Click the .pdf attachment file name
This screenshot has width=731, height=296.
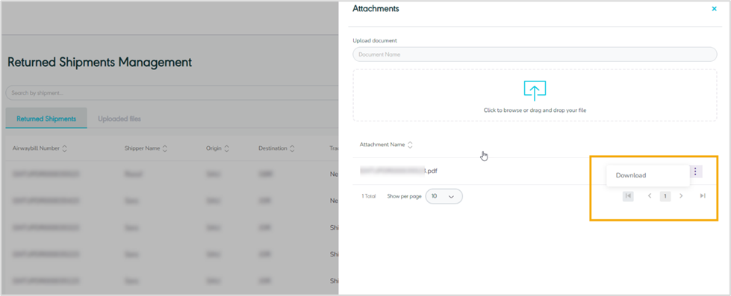point(399,170)
